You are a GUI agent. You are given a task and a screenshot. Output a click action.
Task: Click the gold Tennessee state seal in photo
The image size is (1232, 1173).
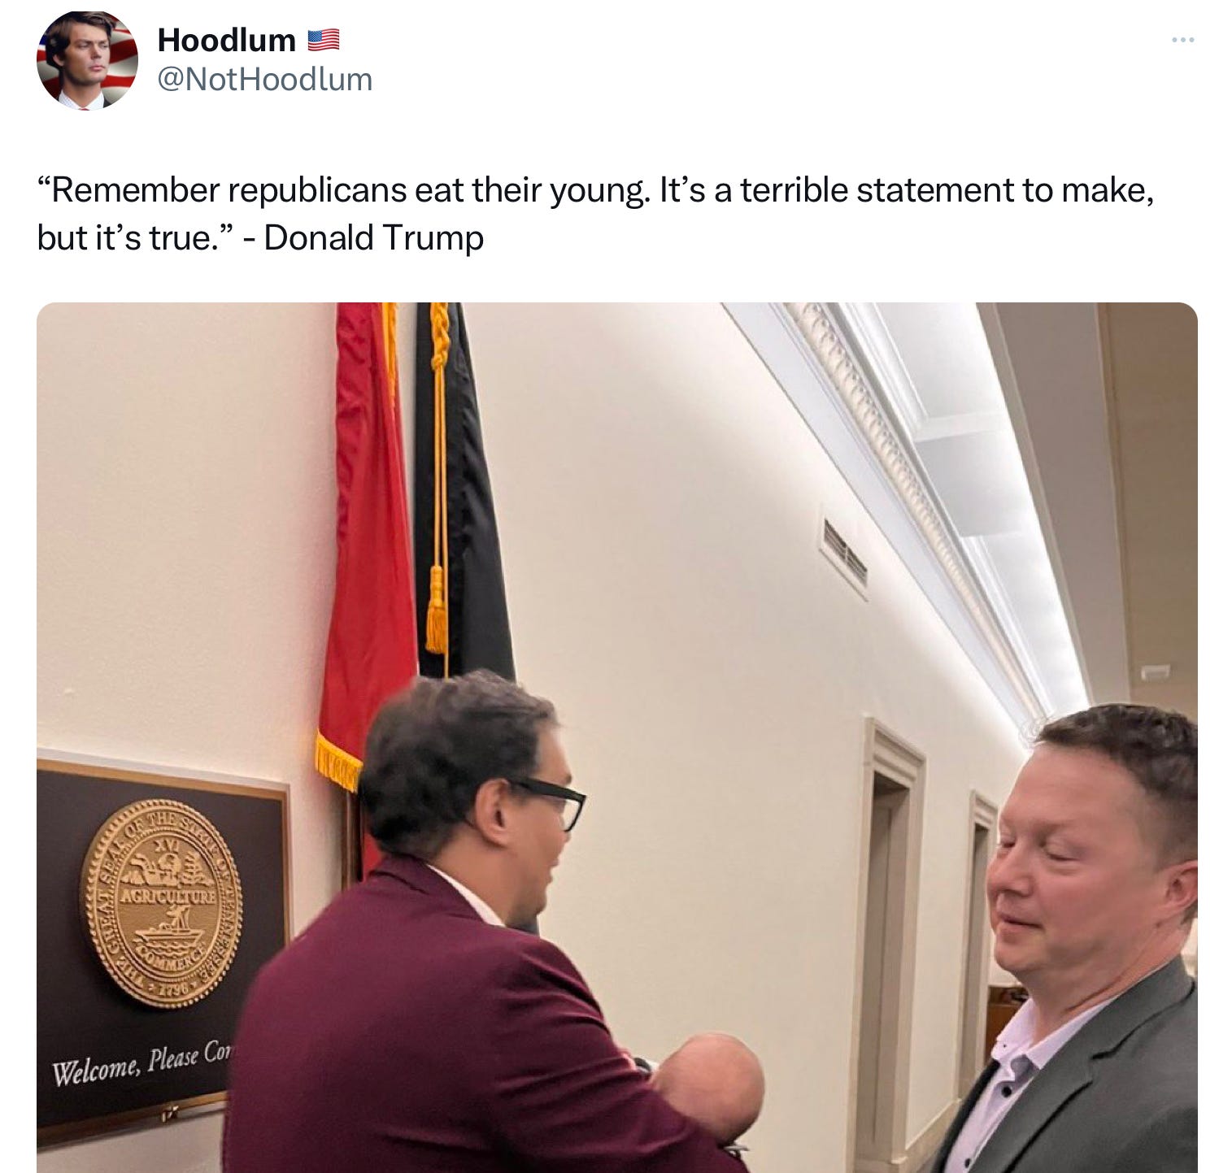click(x=161, y=902)
